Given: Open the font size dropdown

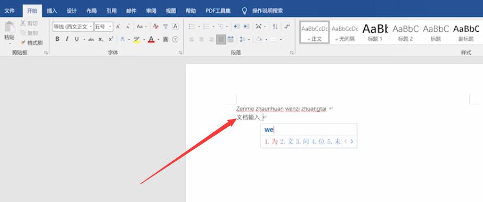Looking at the screenshot, I should point(103,27).
